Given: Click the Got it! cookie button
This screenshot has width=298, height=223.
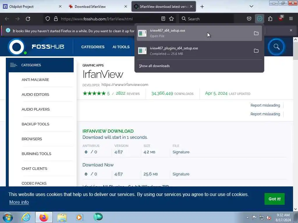Looking at the screenshot, I should tap(274, 199).
